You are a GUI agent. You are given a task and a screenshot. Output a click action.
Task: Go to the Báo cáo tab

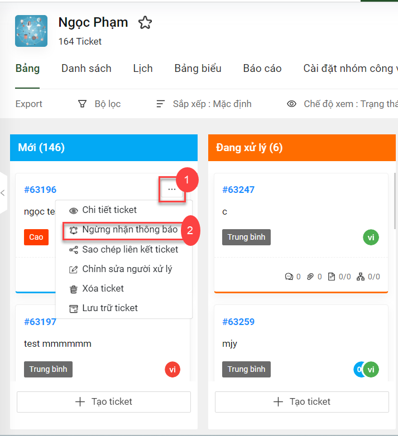tap(262, 69)
